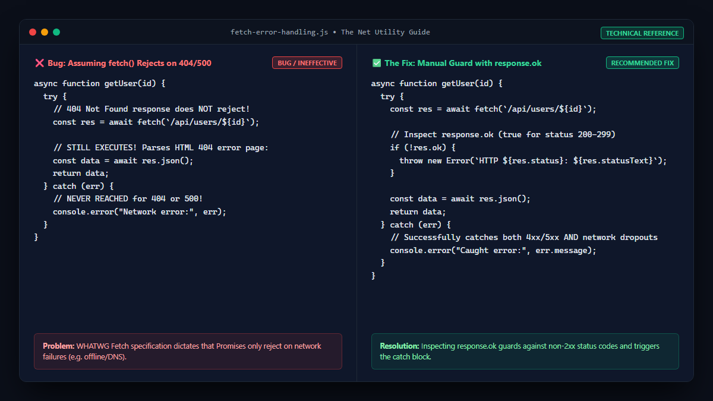
Task: Select the TECHNICAL REFERENCE badge
Action: 642,33
